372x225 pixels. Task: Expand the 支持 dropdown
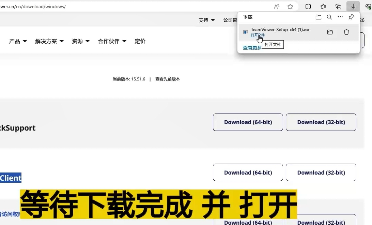[207, 20]
